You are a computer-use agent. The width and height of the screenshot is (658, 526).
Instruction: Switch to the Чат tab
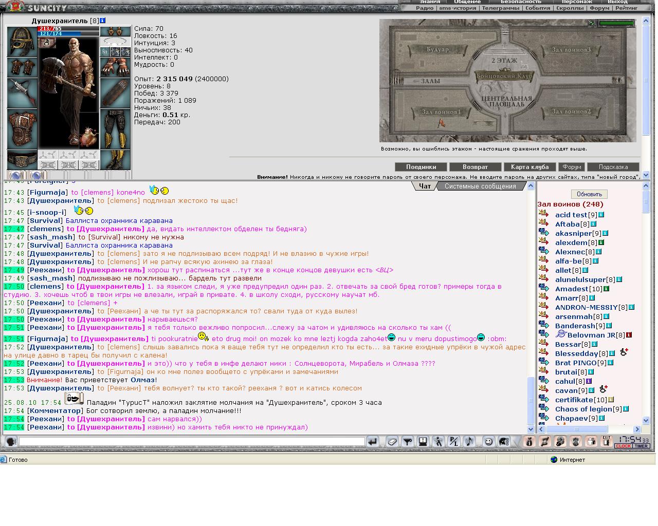(425, 186)
